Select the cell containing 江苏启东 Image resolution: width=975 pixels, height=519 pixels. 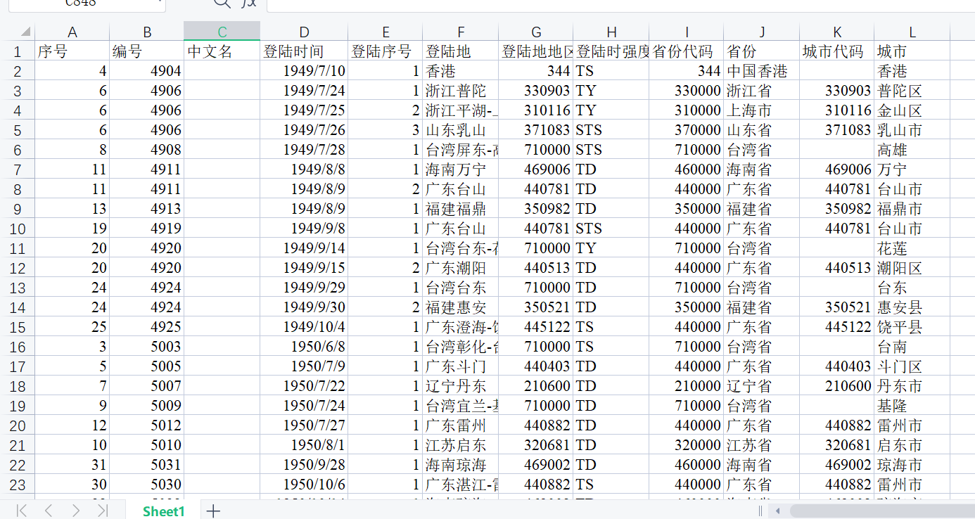[x=461, y=445]
